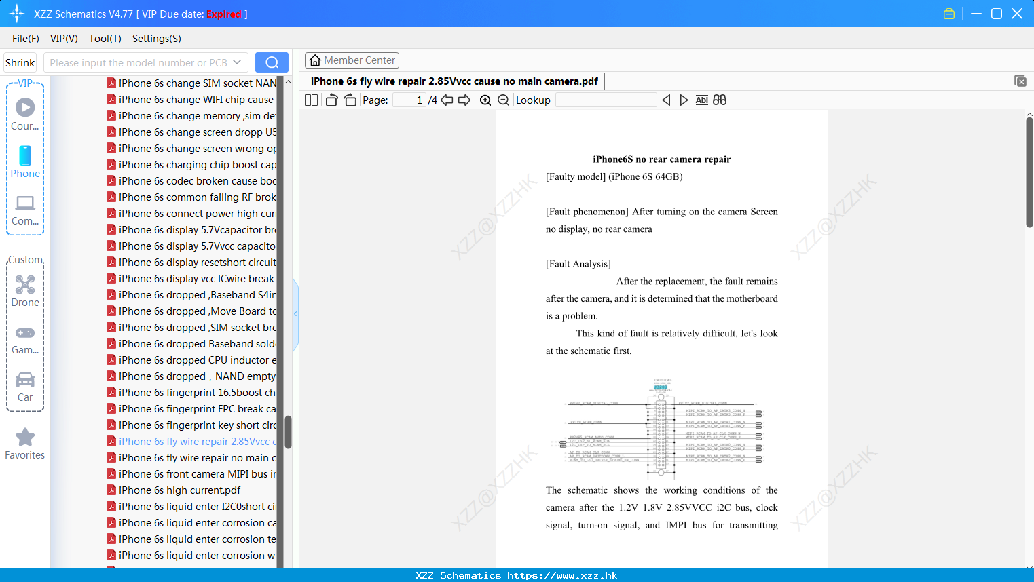Toggle two-page view icon
This screenshot has width=1034, height=582.
click(x=312, y=100)
